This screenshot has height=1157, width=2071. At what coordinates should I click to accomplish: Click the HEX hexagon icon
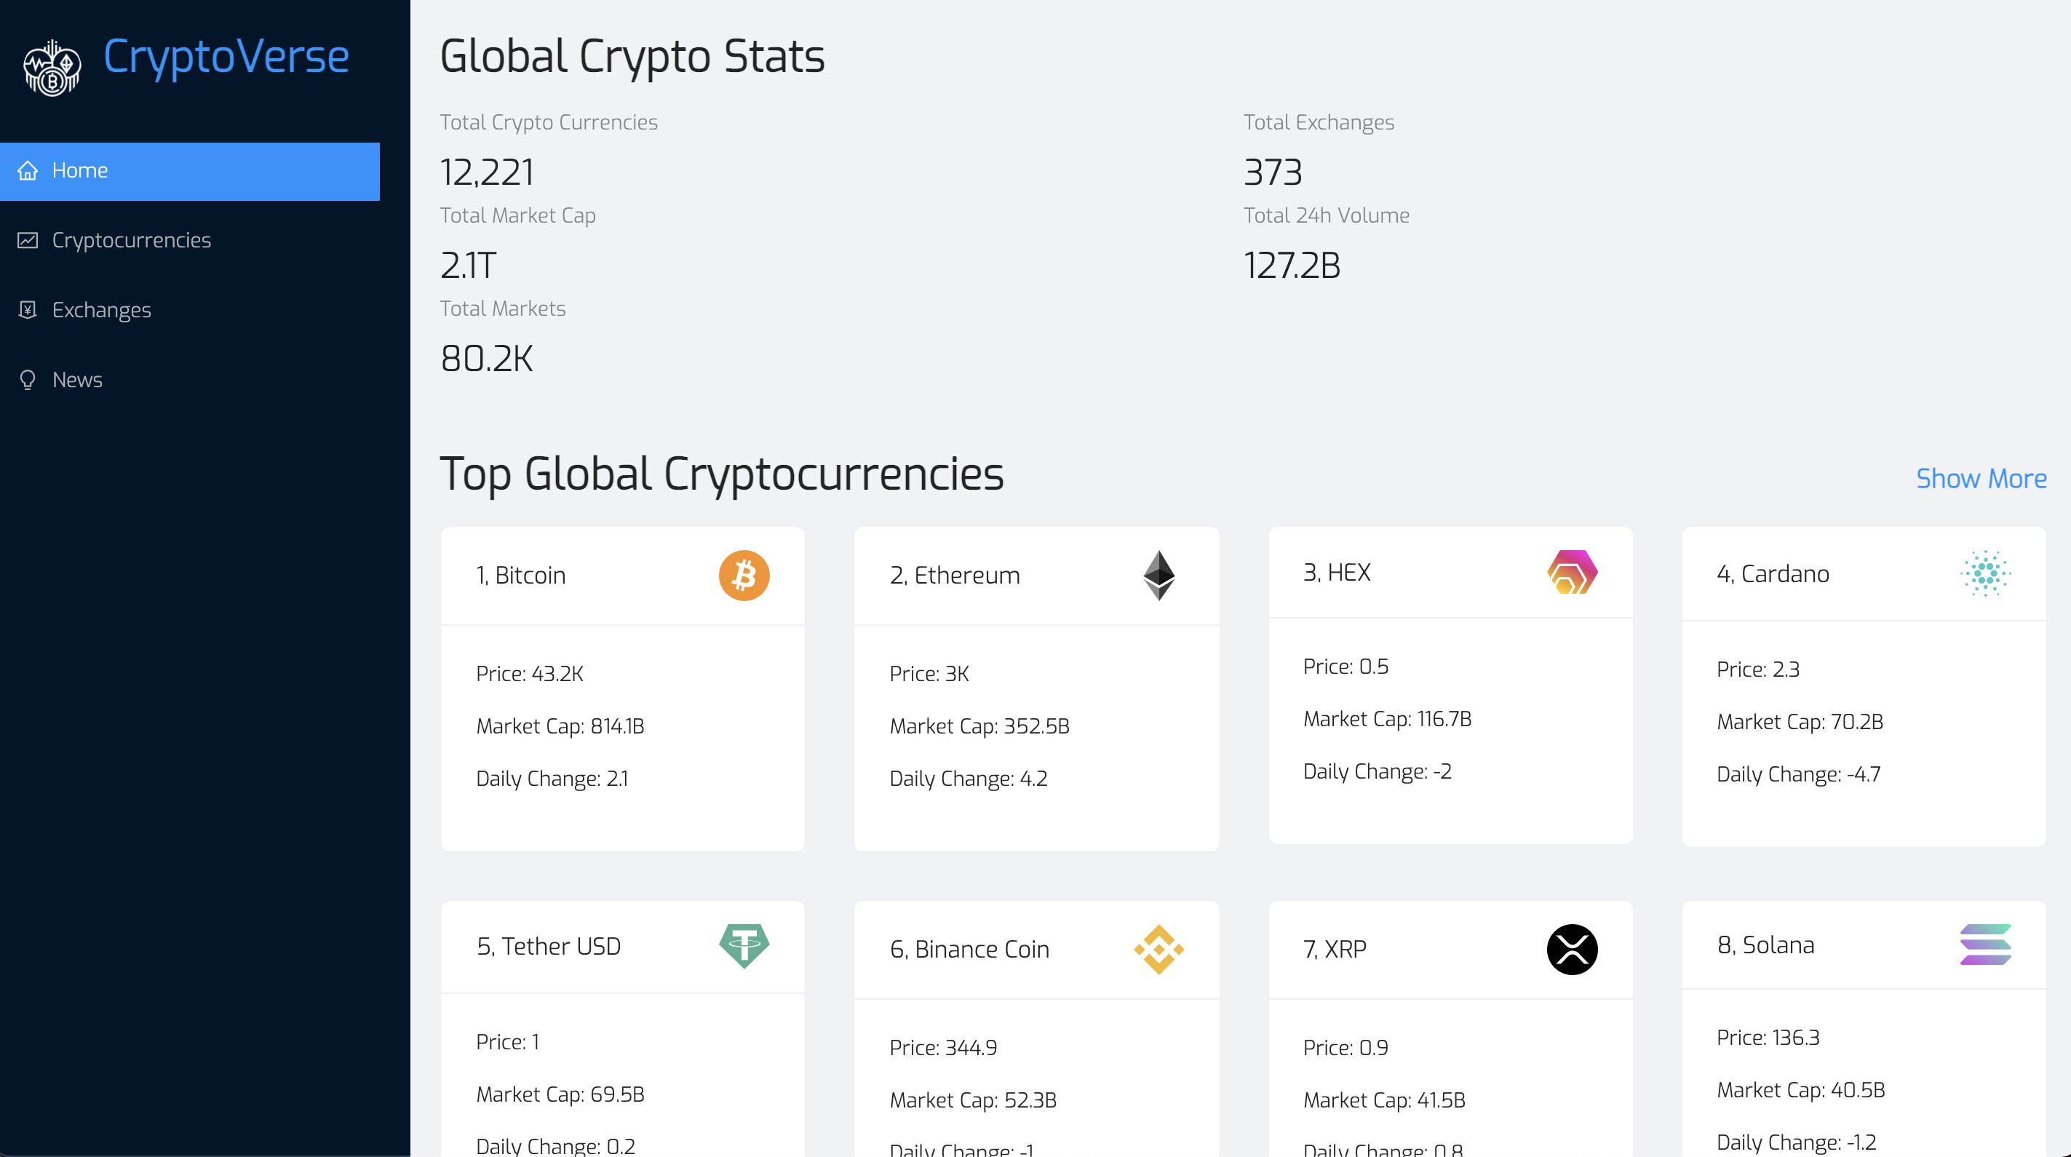1571,573
